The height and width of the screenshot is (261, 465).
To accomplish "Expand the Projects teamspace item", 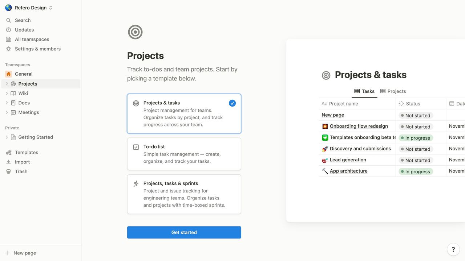I will (x=7, y=83).
